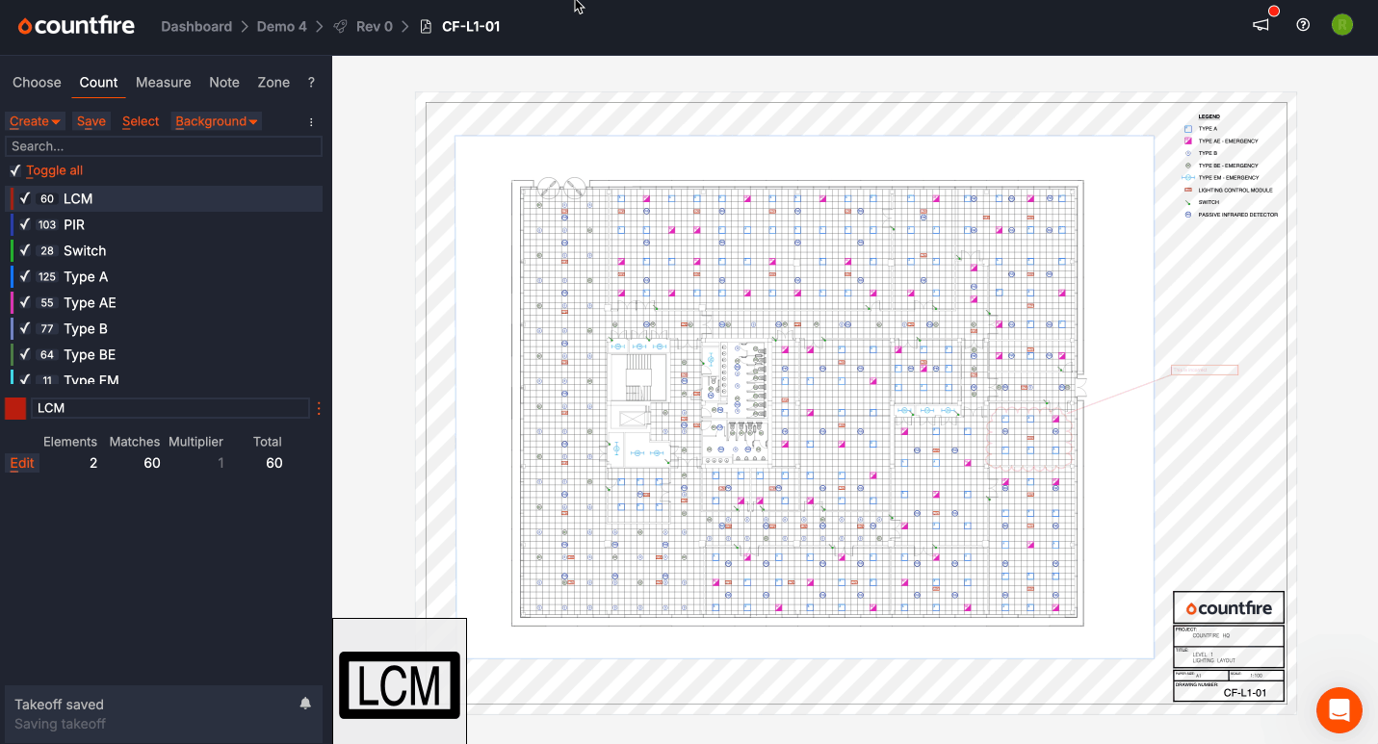Click the LCM name input field

click(x=170, y=408)
